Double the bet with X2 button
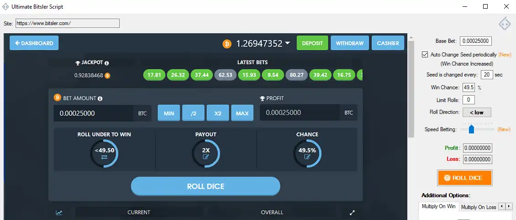 click(218, 113)
